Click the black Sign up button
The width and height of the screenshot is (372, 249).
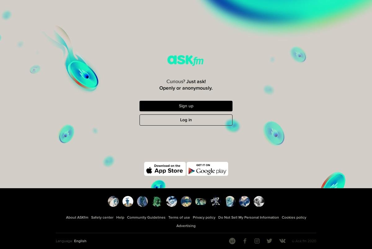point(186,106)
